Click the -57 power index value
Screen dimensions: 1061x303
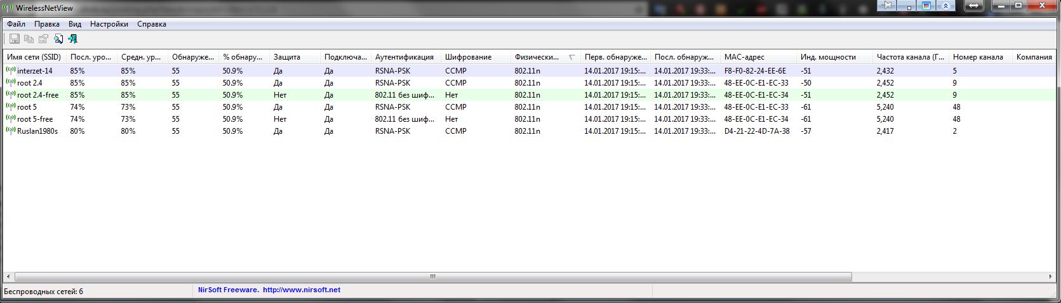[x=806, y=131]
